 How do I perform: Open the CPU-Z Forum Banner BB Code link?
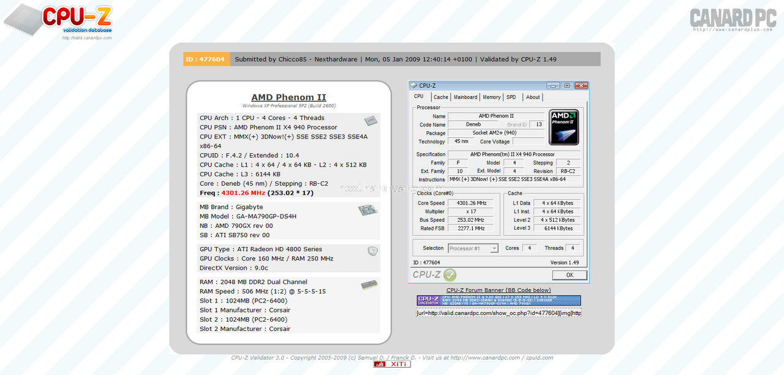pos(499,290)
